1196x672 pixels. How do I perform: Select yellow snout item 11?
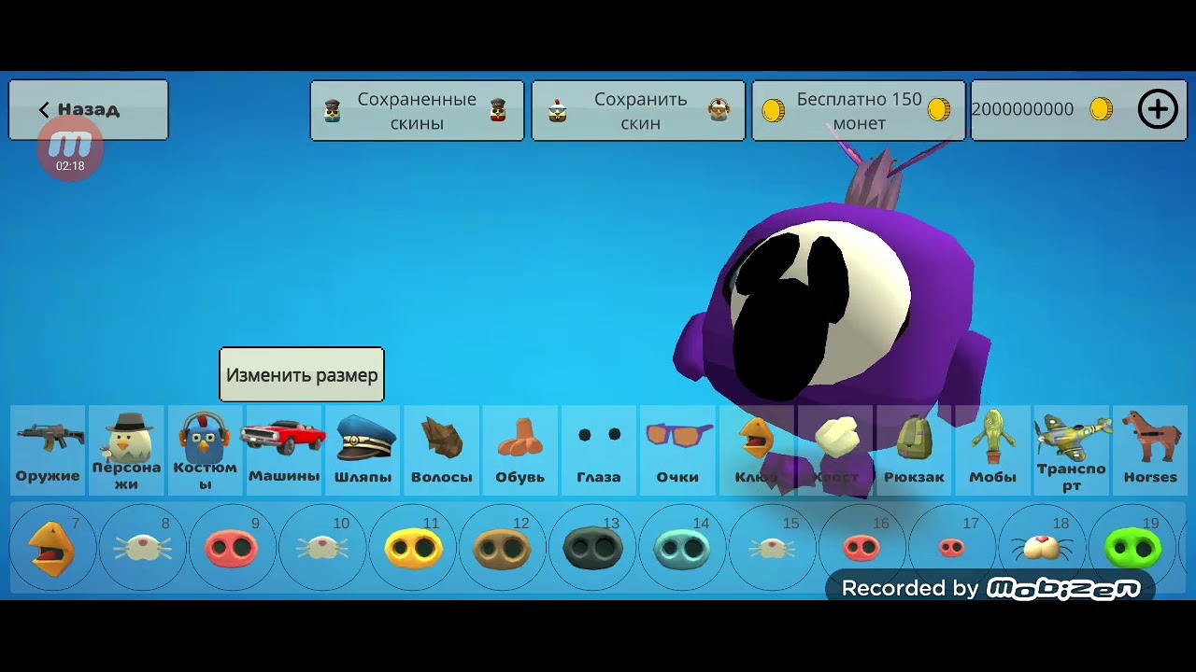point(412,549)
